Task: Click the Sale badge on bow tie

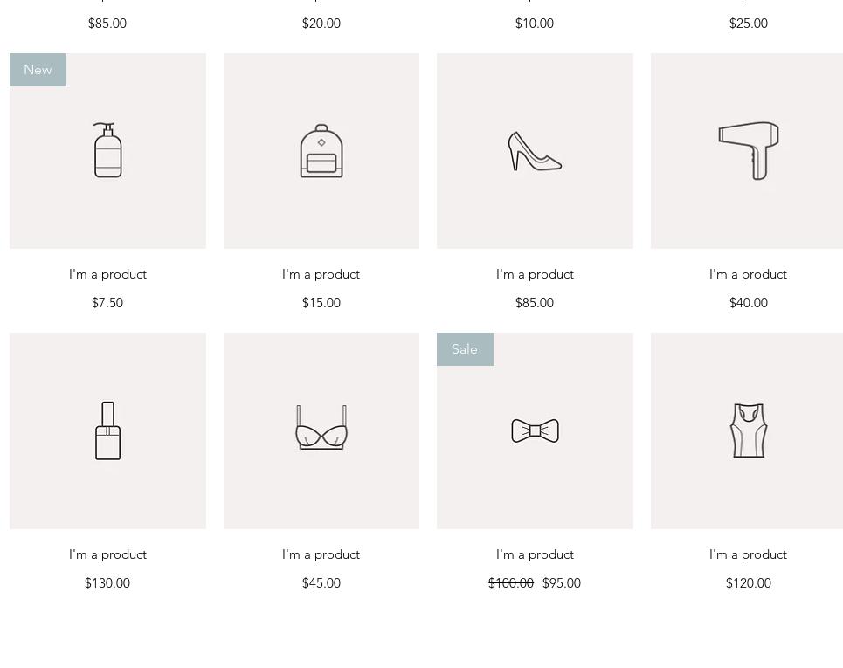Action: [465, 349]
